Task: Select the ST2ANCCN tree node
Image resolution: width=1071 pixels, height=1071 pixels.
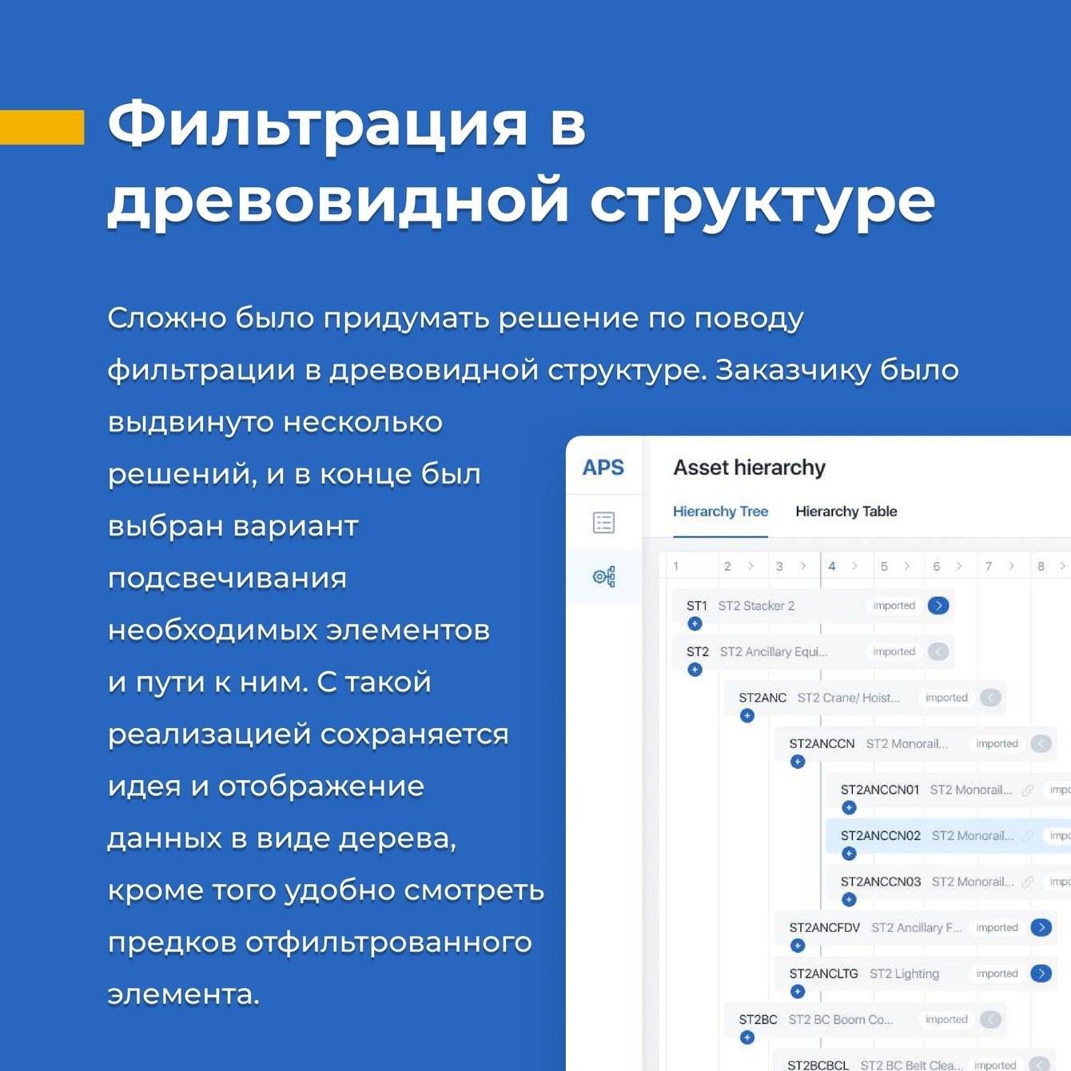Action: (x=915, y=744)
